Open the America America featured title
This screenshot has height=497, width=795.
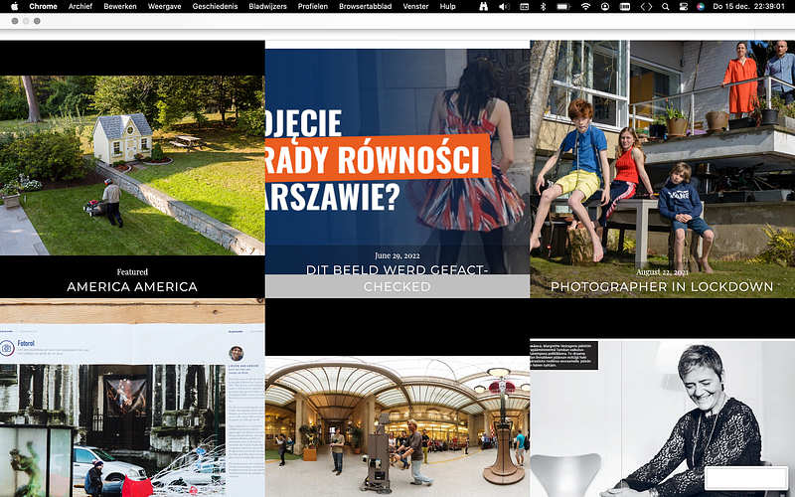pyautogui.click(x=132, y=286)
